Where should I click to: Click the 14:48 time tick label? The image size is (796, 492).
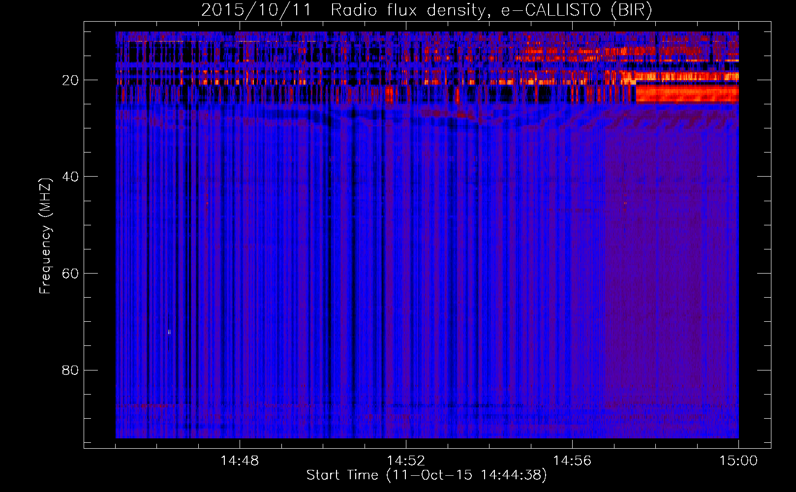pos(240,461)
